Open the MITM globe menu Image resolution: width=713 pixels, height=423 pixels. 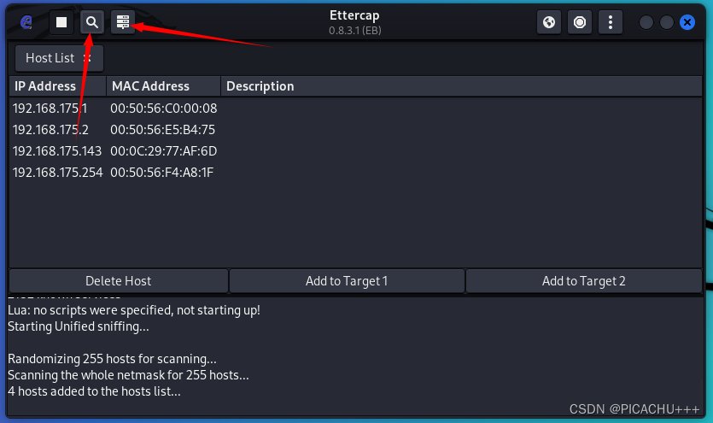[x=549, y=22]
